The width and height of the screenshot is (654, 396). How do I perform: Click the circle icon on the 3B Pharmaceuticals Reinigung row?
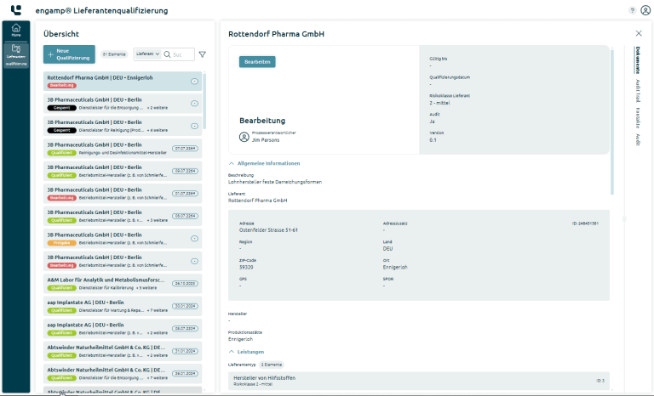click(x=194, y=126)
